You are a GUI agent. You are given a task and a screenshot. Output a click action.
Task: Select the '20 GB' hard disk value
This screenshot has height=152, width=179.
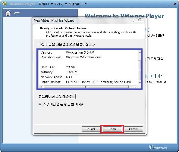tap(70, 67)
